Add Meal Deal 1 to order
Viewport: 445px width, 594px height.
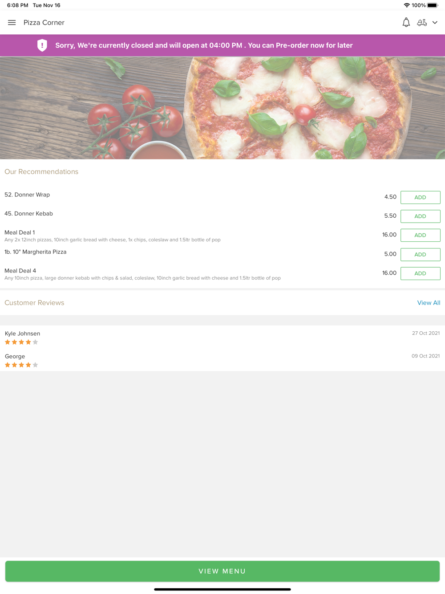click(420, 235)
